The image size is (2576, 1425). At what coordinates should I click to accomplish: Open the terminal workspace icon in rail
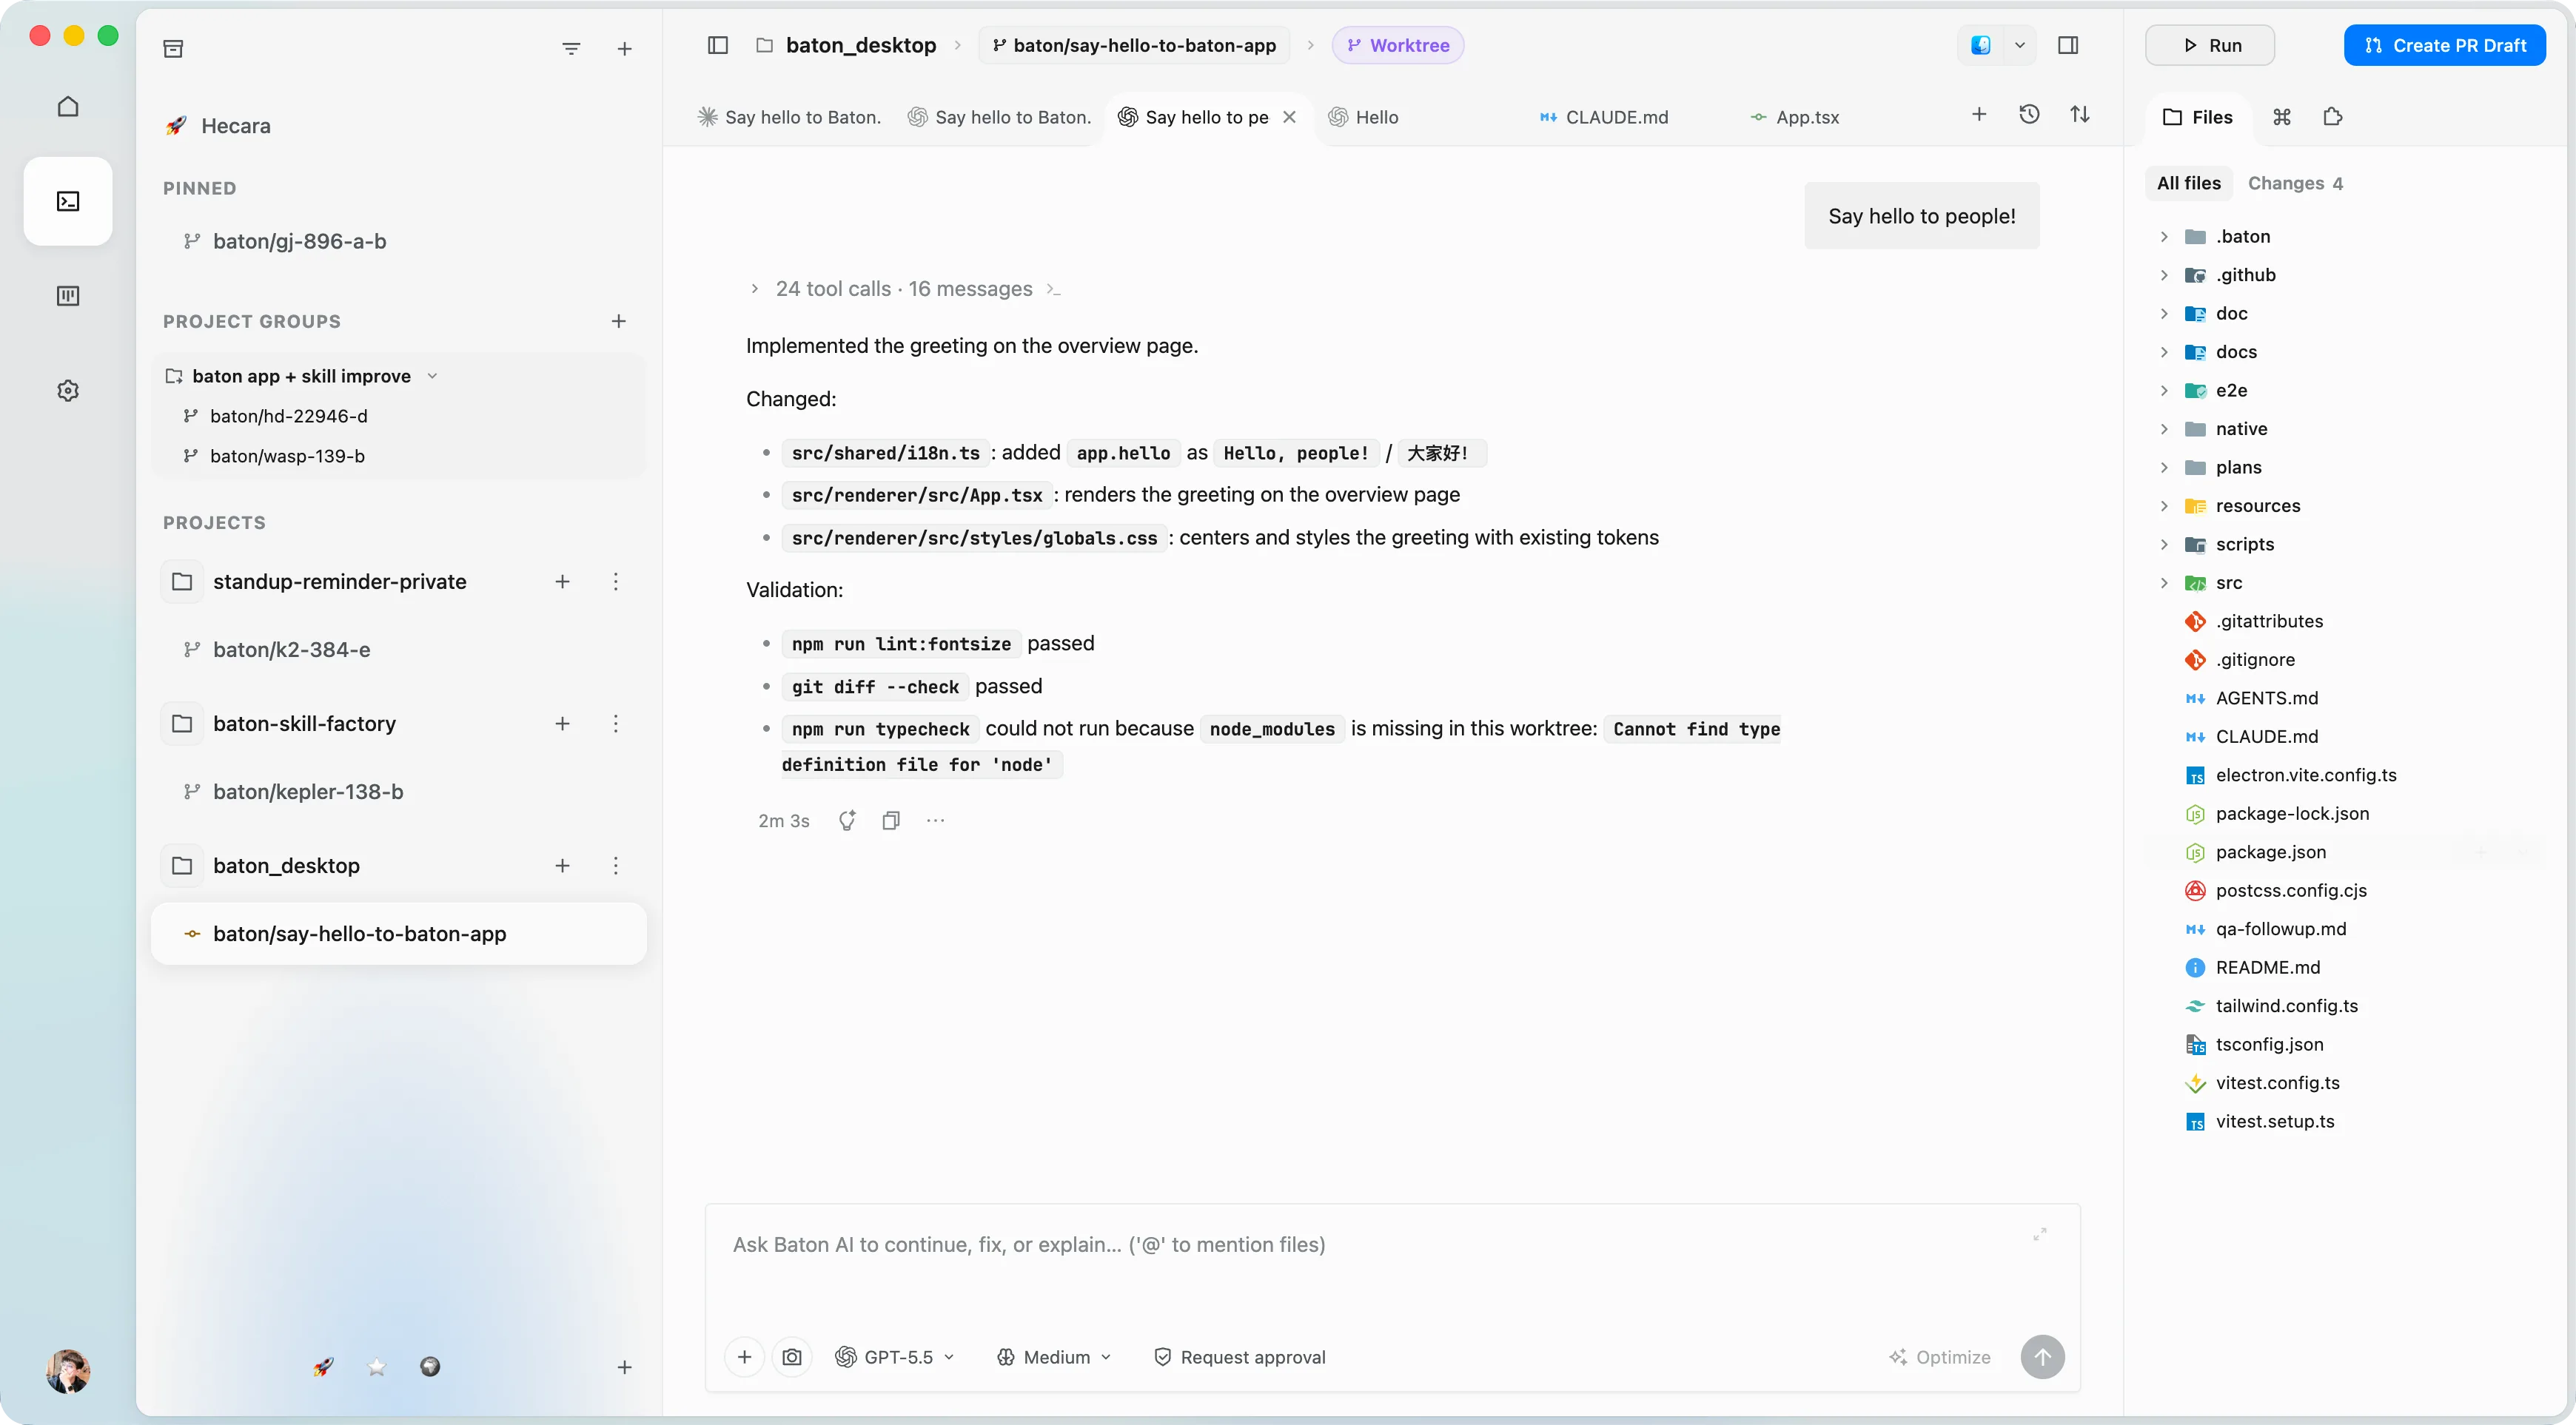click(x=68, y=201)
